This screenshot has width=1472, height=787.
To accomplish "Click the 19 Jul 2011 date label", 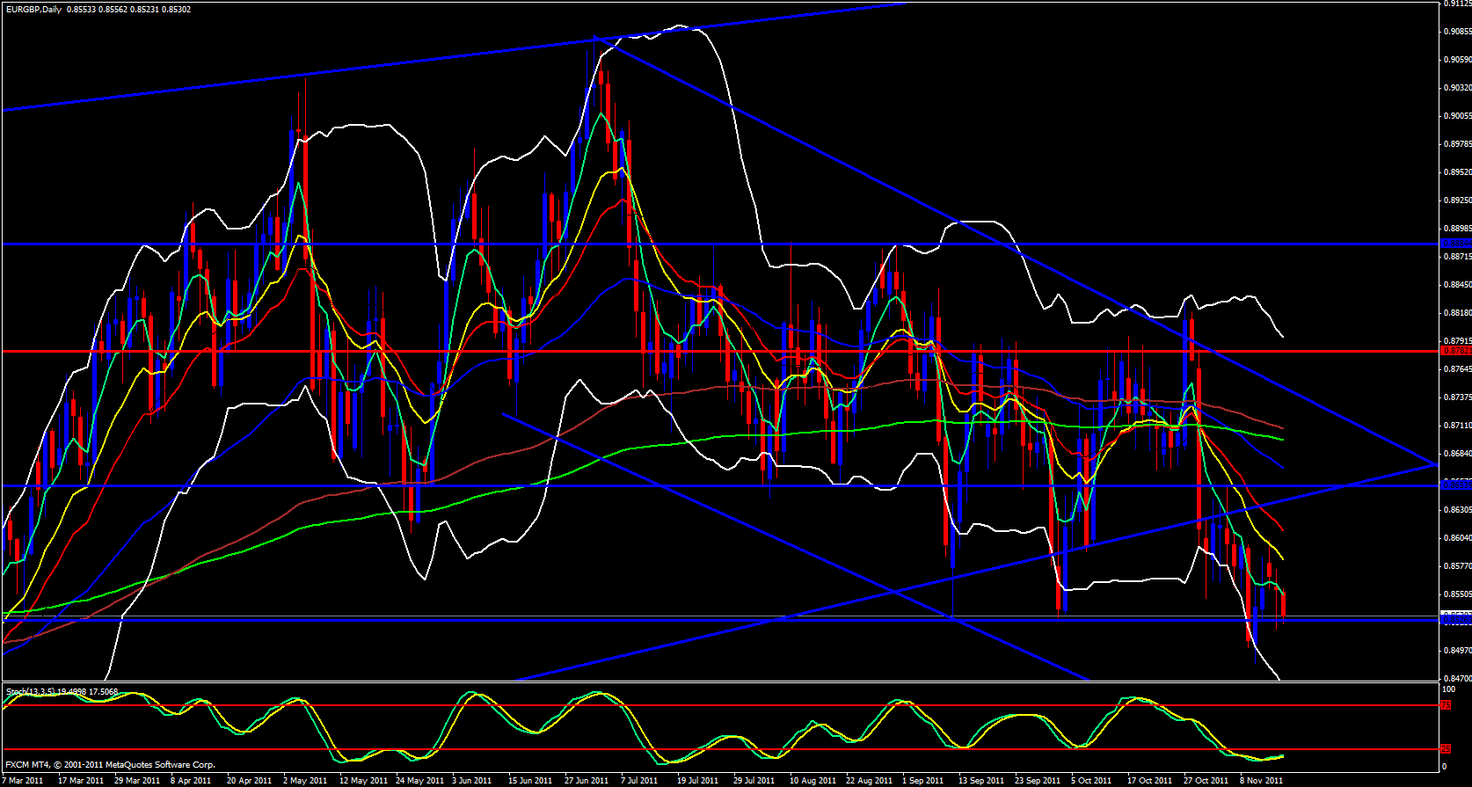I will (x=698, y=780).
